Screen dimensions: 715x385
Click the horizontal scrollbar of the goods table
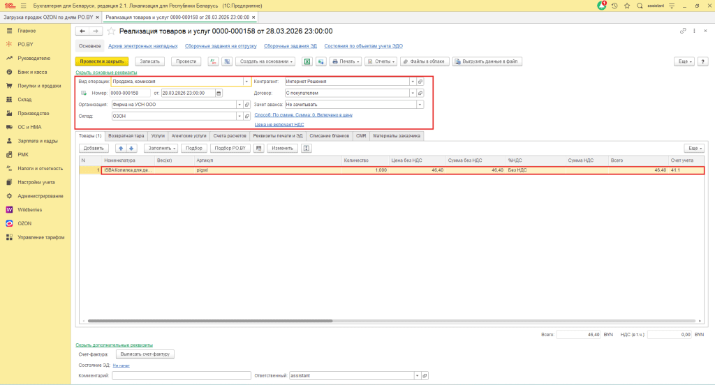coord(210,321)
